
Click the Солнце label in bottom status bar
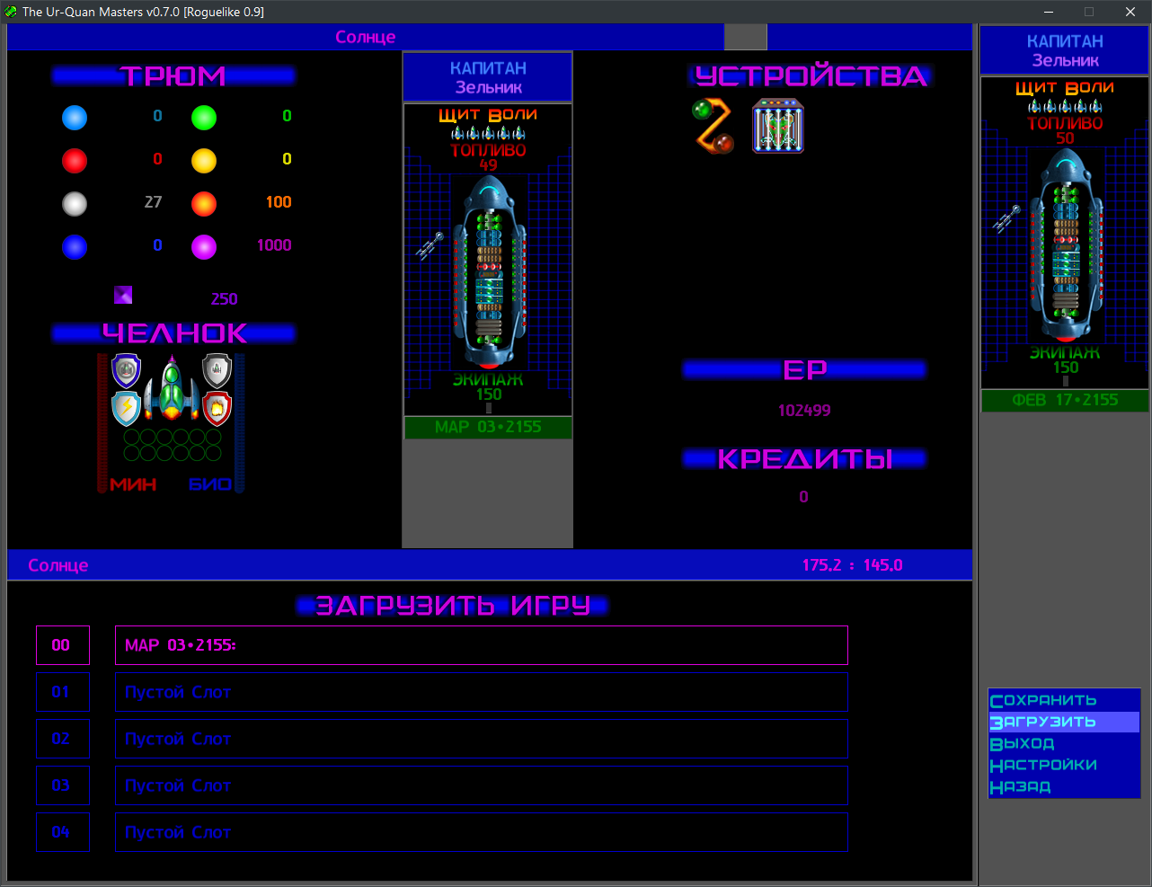58,565
